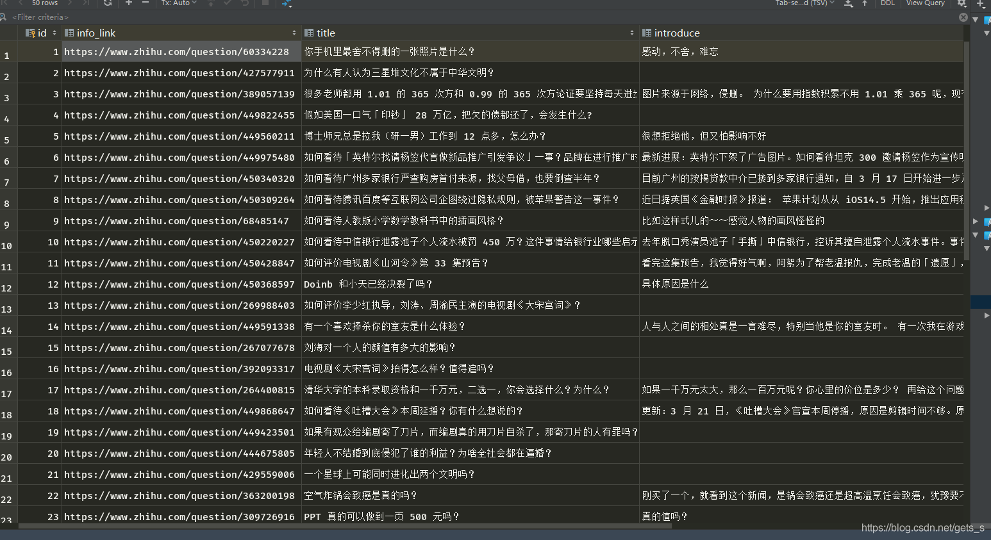The image size is (991, 540).
Task: Click the compare data icon in toolbar
Action: point(287,4)
